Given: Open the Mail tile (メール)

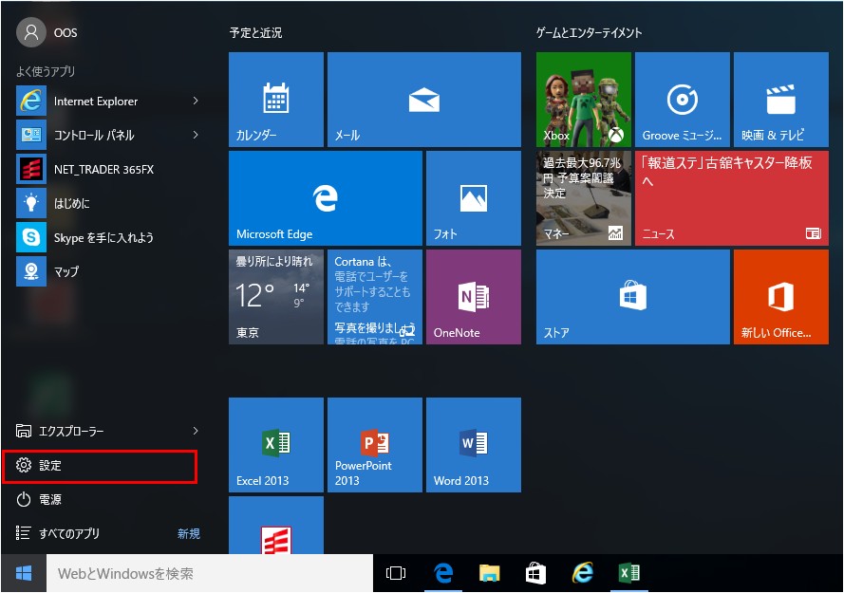Looking at the screenshot, I should coord(424,100).
